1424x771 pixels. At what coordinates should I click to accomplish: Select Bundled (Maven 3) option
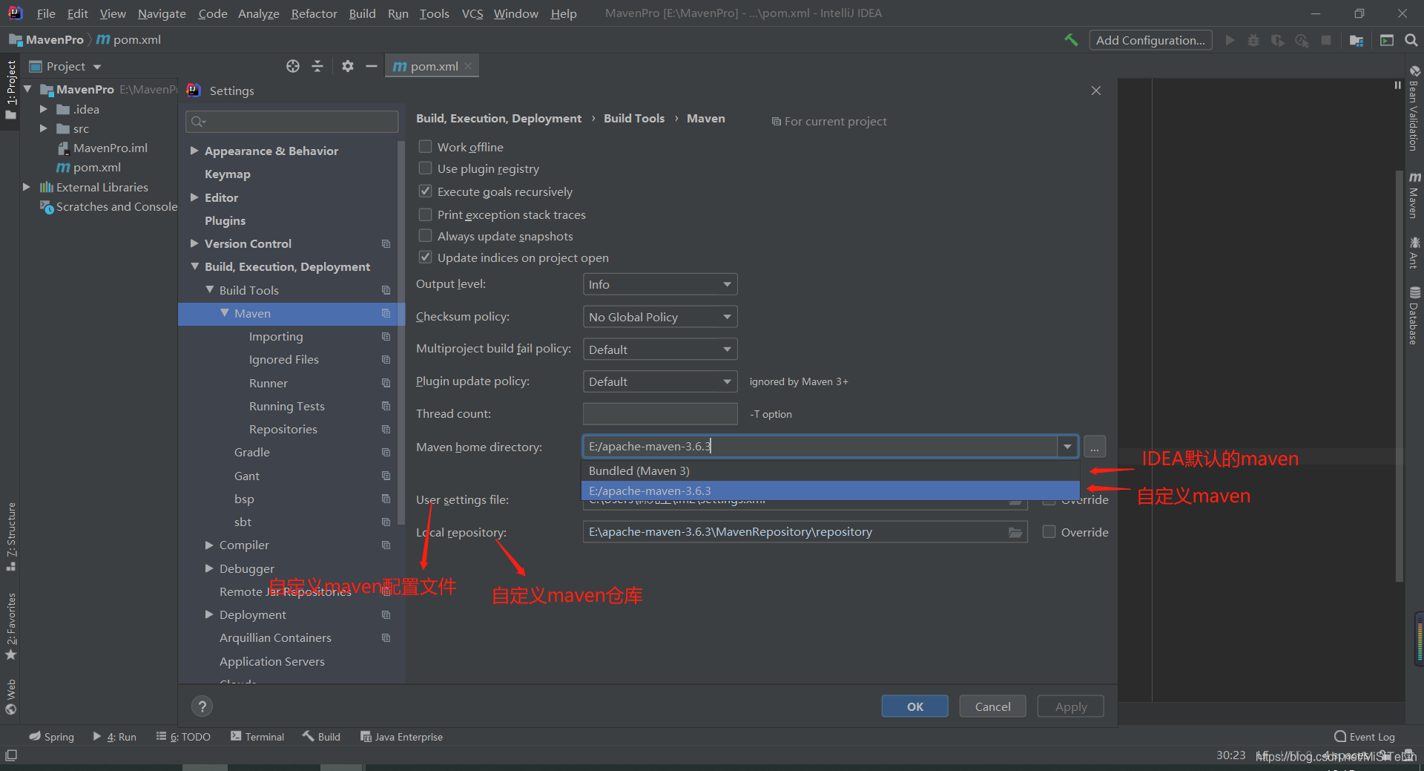click(x=830, y=470)
